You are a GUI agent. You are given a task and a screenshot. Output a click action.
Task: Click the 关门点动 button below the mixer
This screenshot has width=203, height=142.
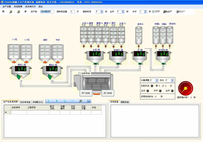point(108,93)
